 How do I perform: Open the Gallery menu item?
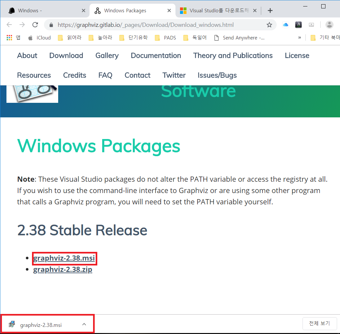click(107, 56)
